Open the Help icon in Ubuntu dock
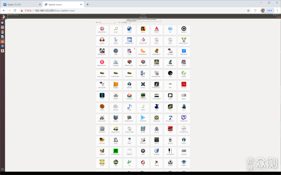 [x=2, y=46]
